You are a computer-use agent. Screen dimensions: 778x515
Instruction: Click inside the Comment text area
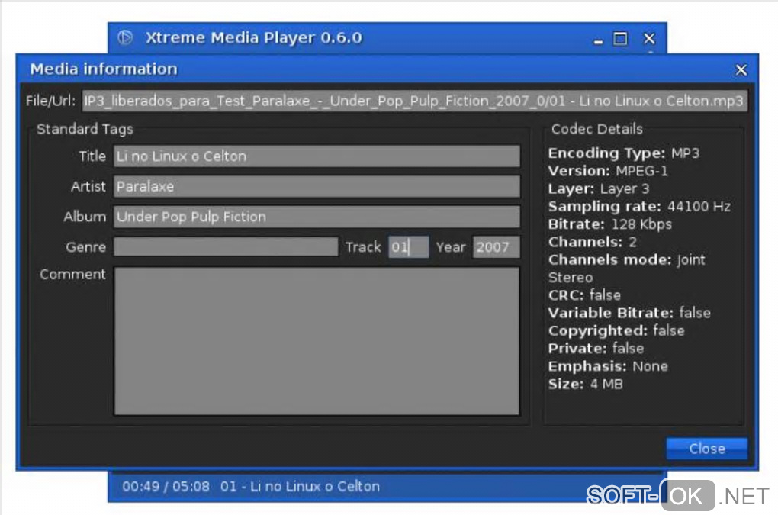[x=317, y=341]
